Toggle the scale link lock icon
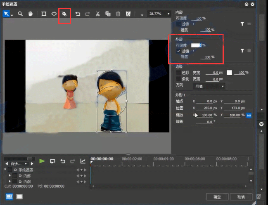The image size is (268, 205). 249,115
